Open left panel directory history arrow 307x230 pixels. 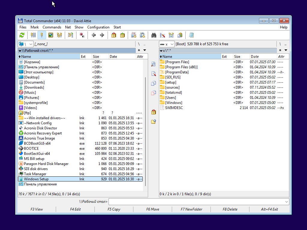click(x=145, y=50)
